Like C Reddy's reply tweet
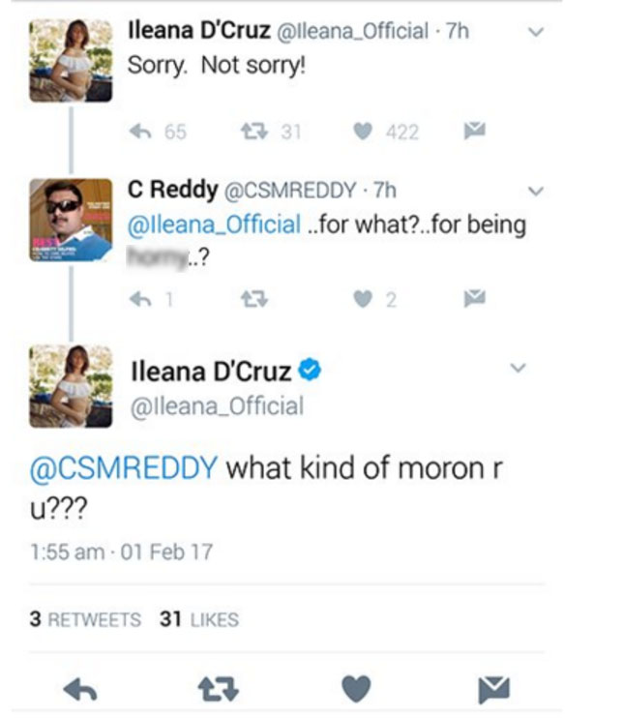 click(364, 300)
